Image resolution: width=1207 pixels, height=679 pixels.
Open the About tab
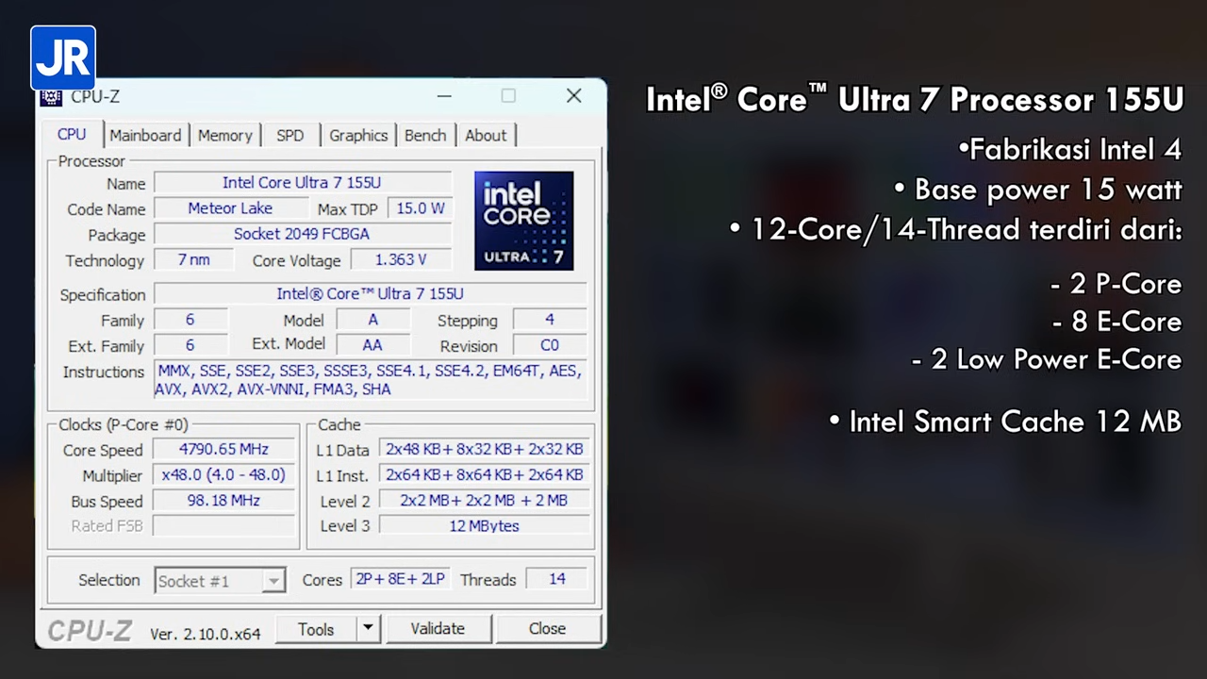coord(486,136)
